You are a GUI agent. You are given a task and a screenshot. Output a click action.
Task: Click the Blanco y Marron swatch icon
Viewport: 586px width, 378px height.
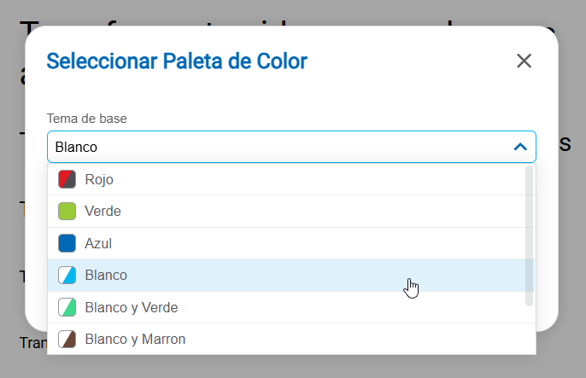67,339
